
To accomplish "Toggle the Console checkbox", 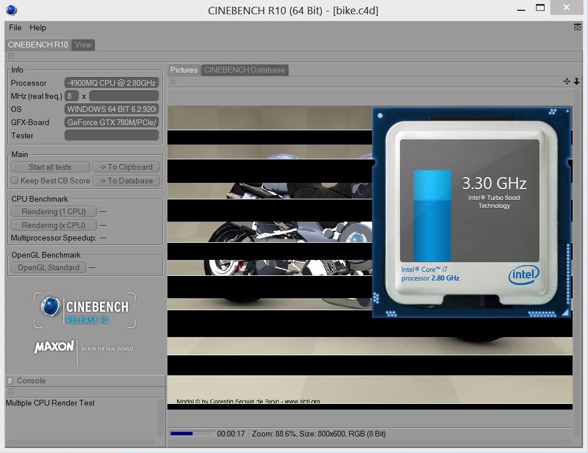I will tap(10, 380).
